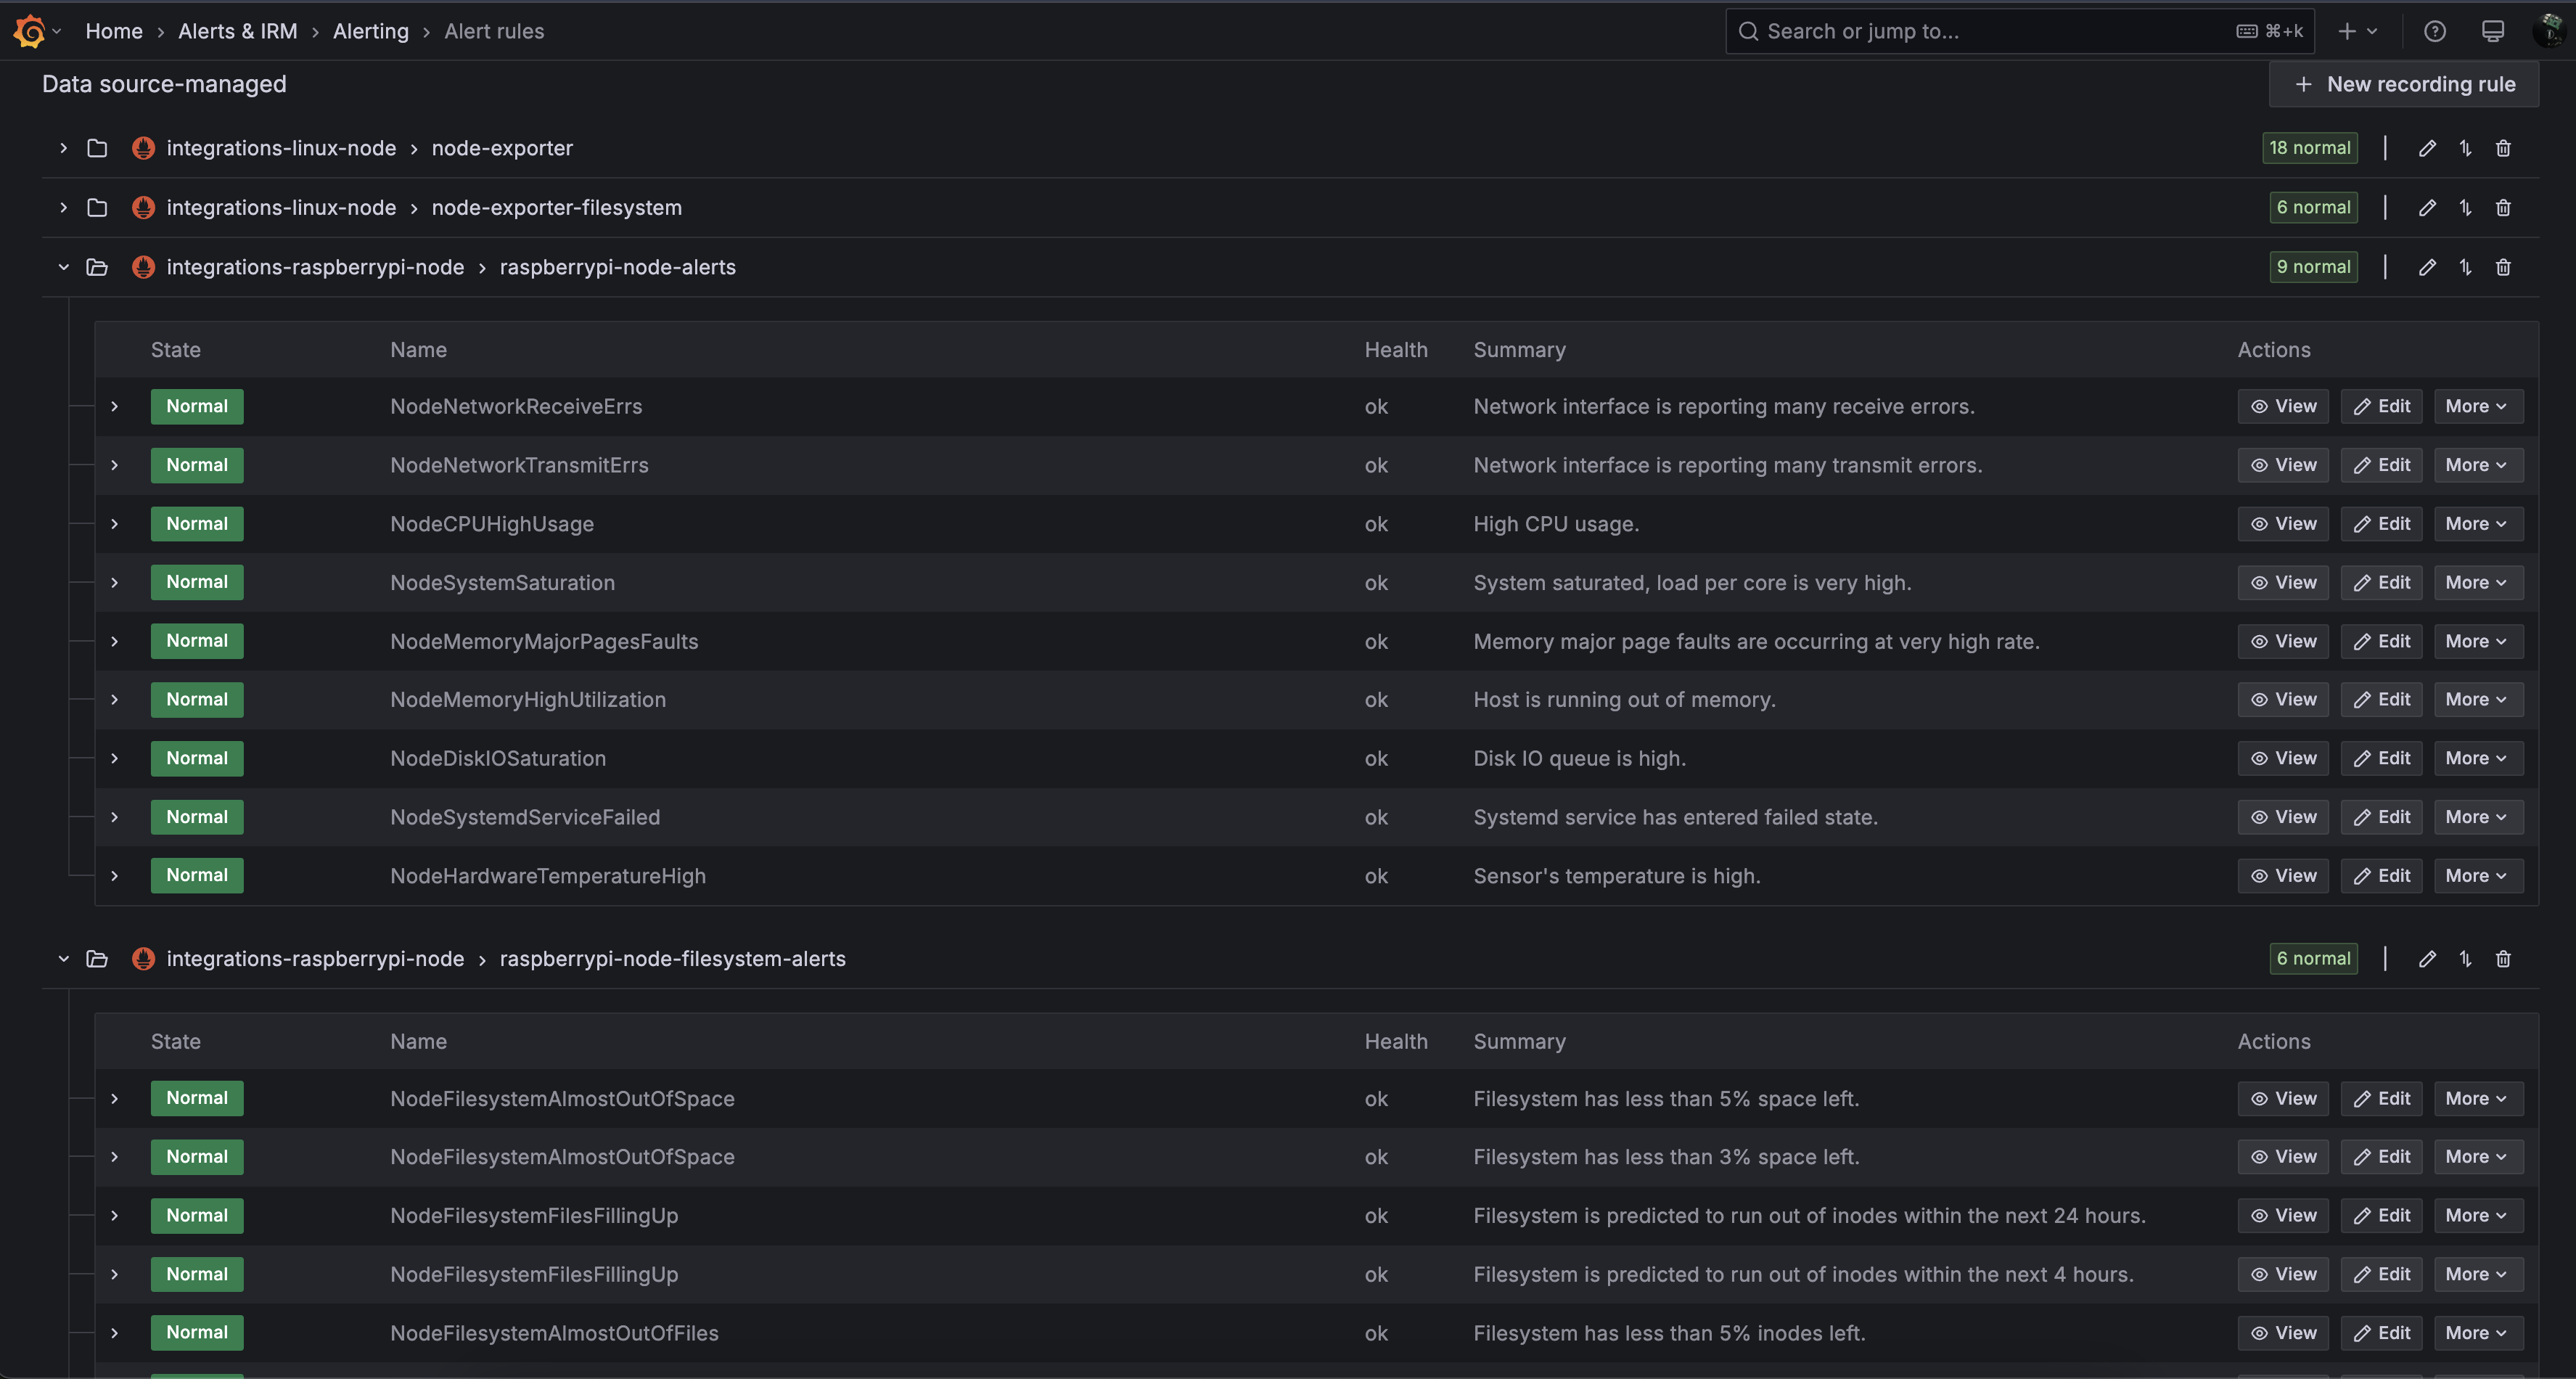Expand the node-exporter rule group

[x=64, y=148]
